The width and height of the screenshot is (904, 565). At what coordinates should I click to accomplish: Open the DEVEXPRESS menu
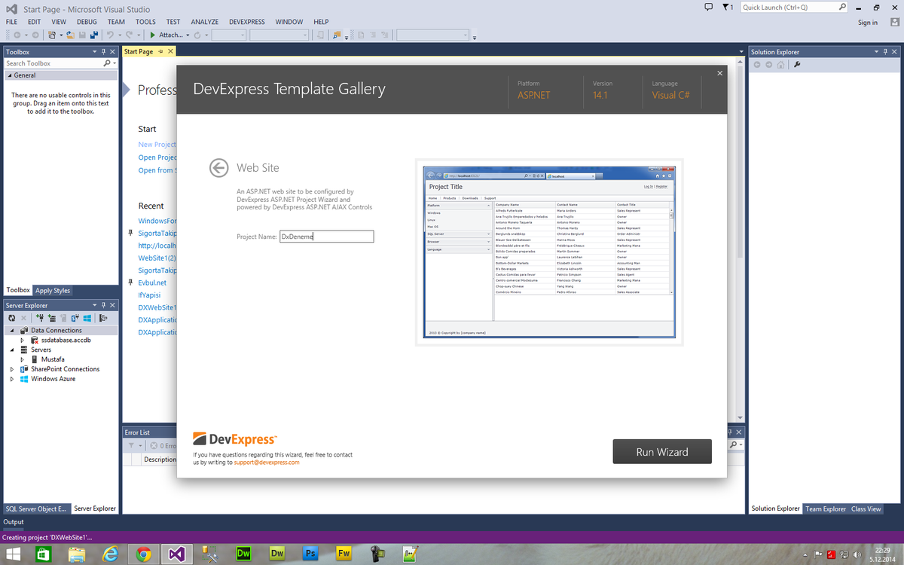247,23
